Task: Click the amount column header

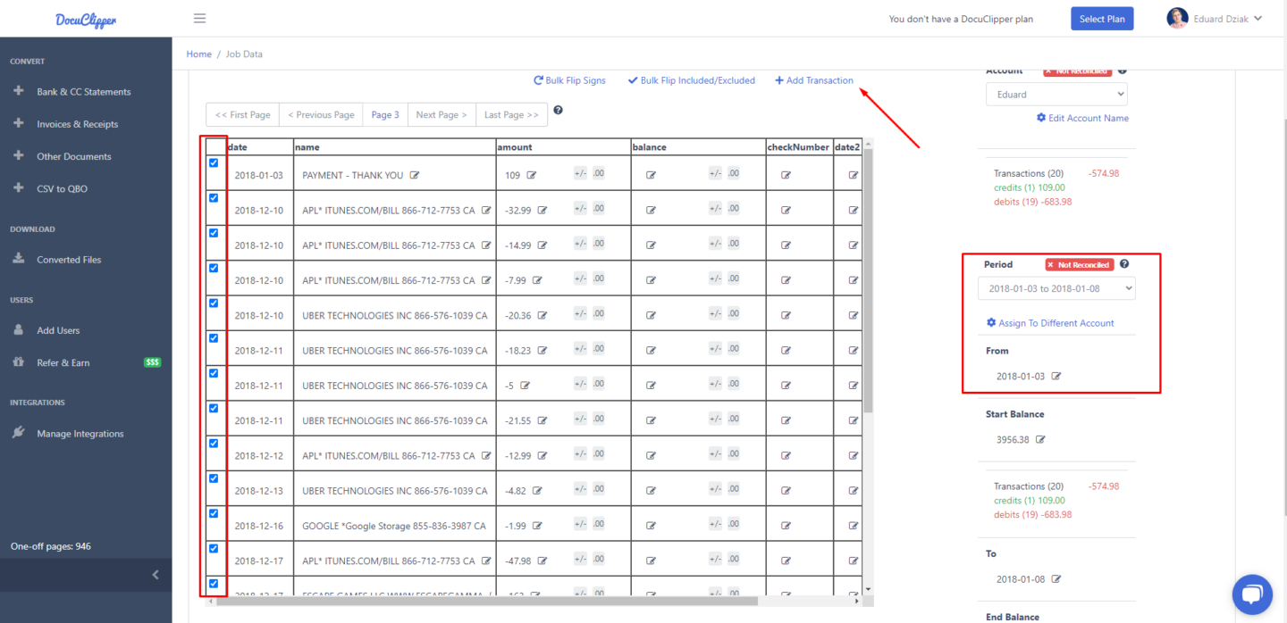Action: pos(563,147)
